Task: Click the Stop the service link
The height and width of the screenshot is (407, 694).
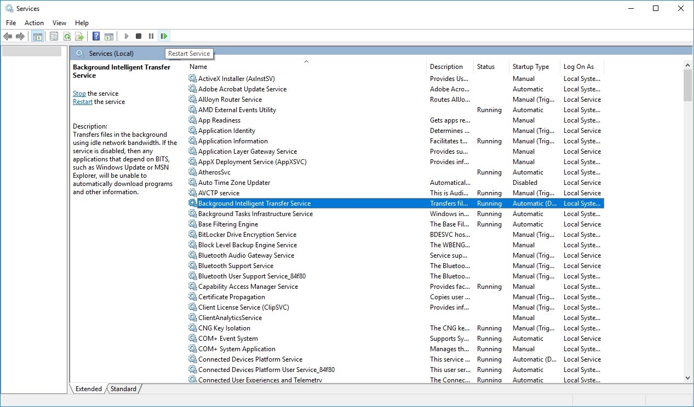Action: (79, 94)
